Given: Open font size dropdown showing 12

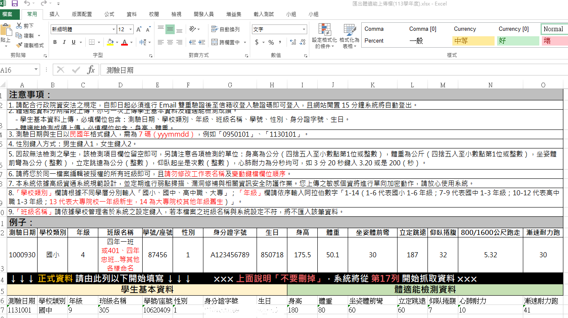Looking at the screenshot, I should click(130, 29).
